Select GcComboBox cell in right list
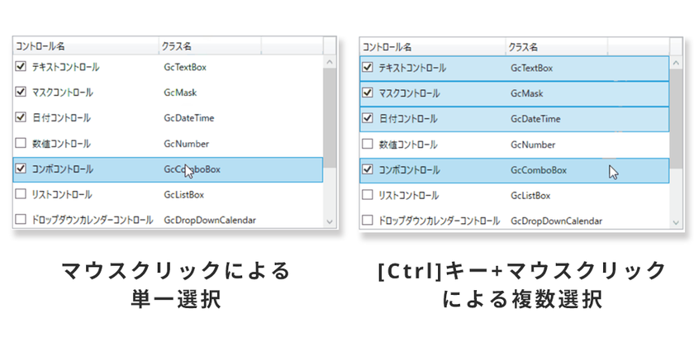This screenshot has height=347, width=694. coord(539,170)
